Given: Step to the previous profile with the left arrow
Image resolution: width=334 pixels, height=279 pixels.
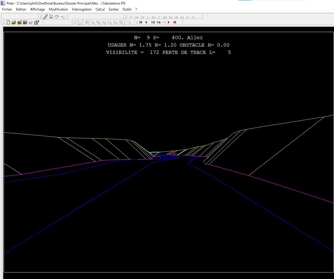Looking at the screenshot, I should point(146,22).
